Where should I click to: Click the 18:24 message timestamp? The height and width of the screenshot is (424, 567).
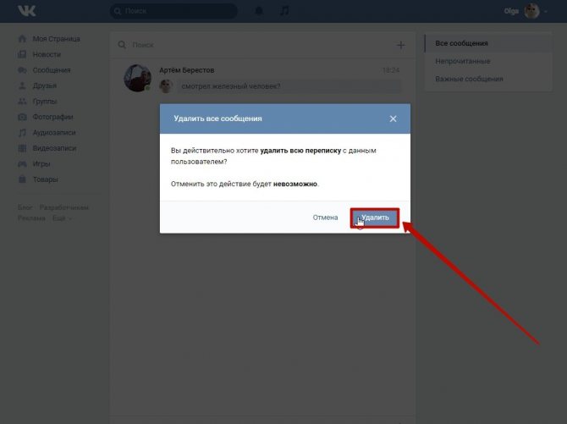point(391,70)
